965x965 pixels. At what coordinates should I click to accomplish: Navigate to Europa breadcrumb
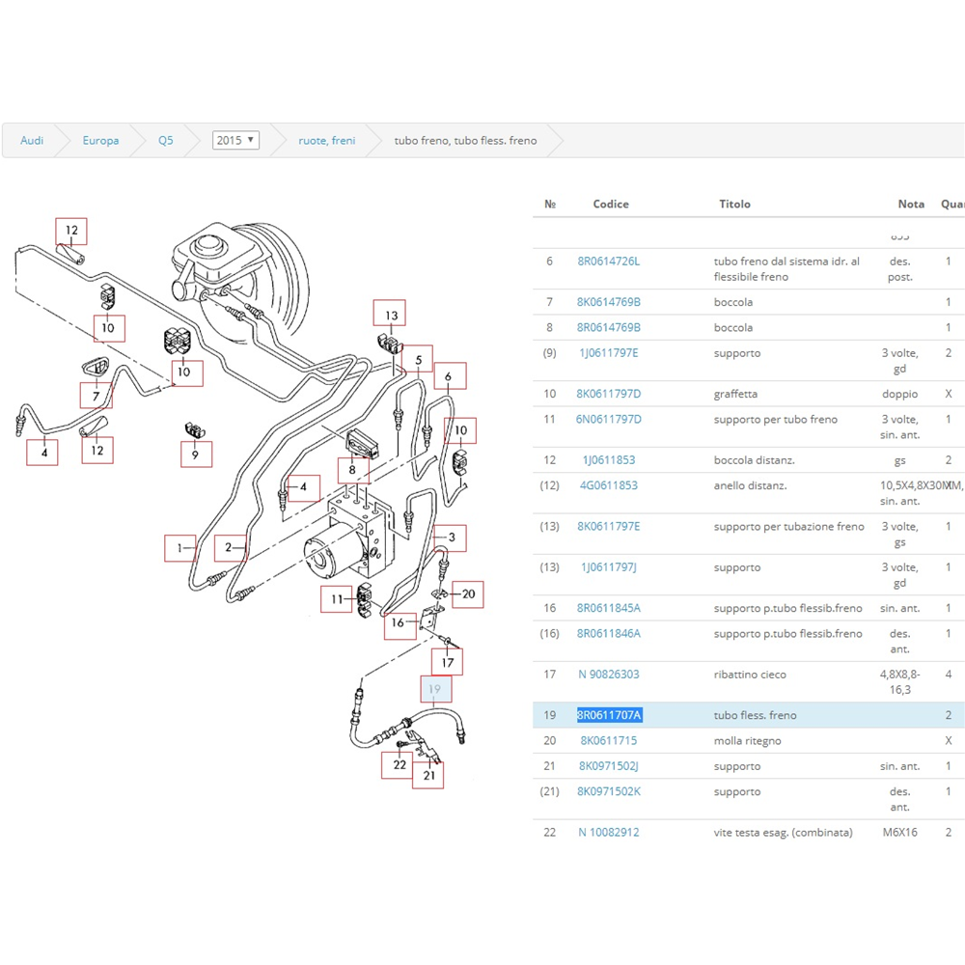(x=100, y=141)
